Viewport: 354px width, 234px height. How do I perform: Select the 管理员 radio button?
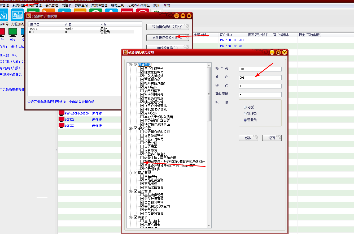(245, 113)
